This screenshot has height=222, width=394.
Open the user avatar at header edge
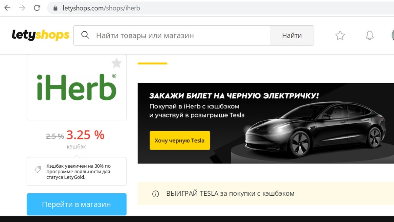[x=393, y=35]
